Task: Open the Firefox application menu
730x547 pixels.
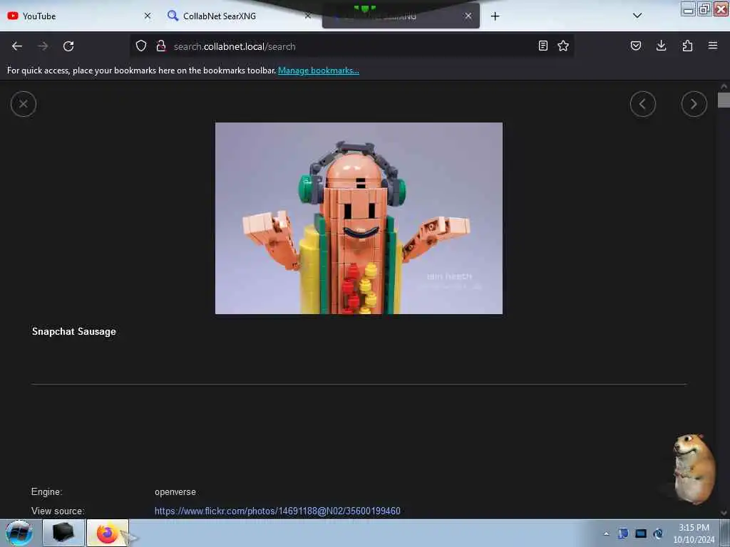Action: pyautogui.click(x=713, y=46)
